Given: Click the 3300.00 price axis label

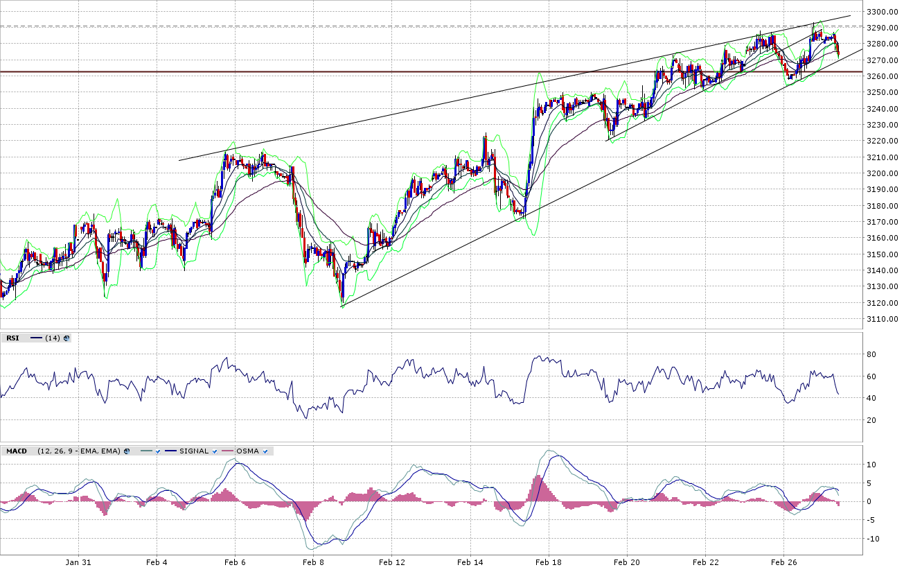Looking at the screenshot, I should pyautogui.click(x=882, y=12).
